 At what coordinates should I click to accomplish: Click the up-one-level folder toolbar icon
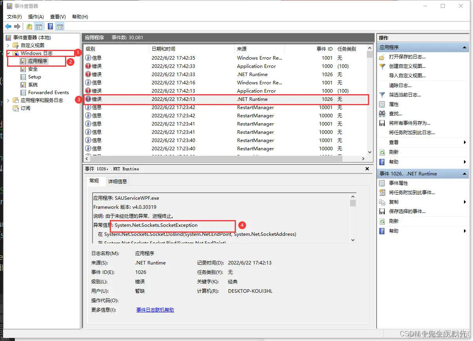29,26
